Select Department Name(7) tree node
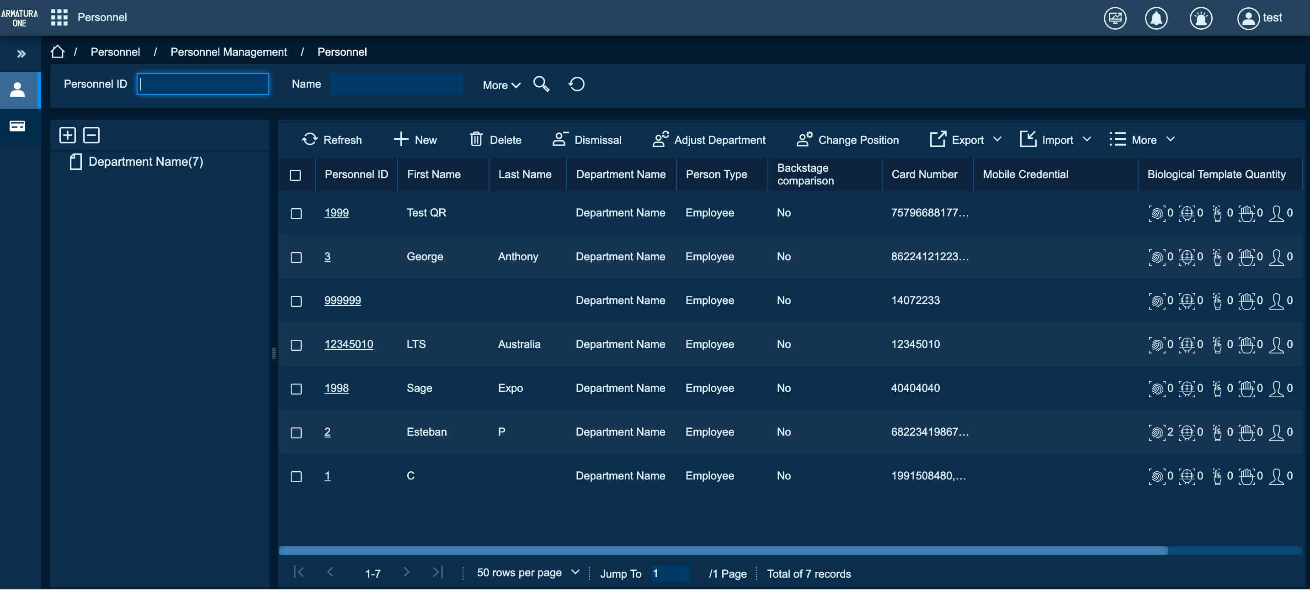The image size is (1310, 590). pyautogui.click(x=145, y=162)
